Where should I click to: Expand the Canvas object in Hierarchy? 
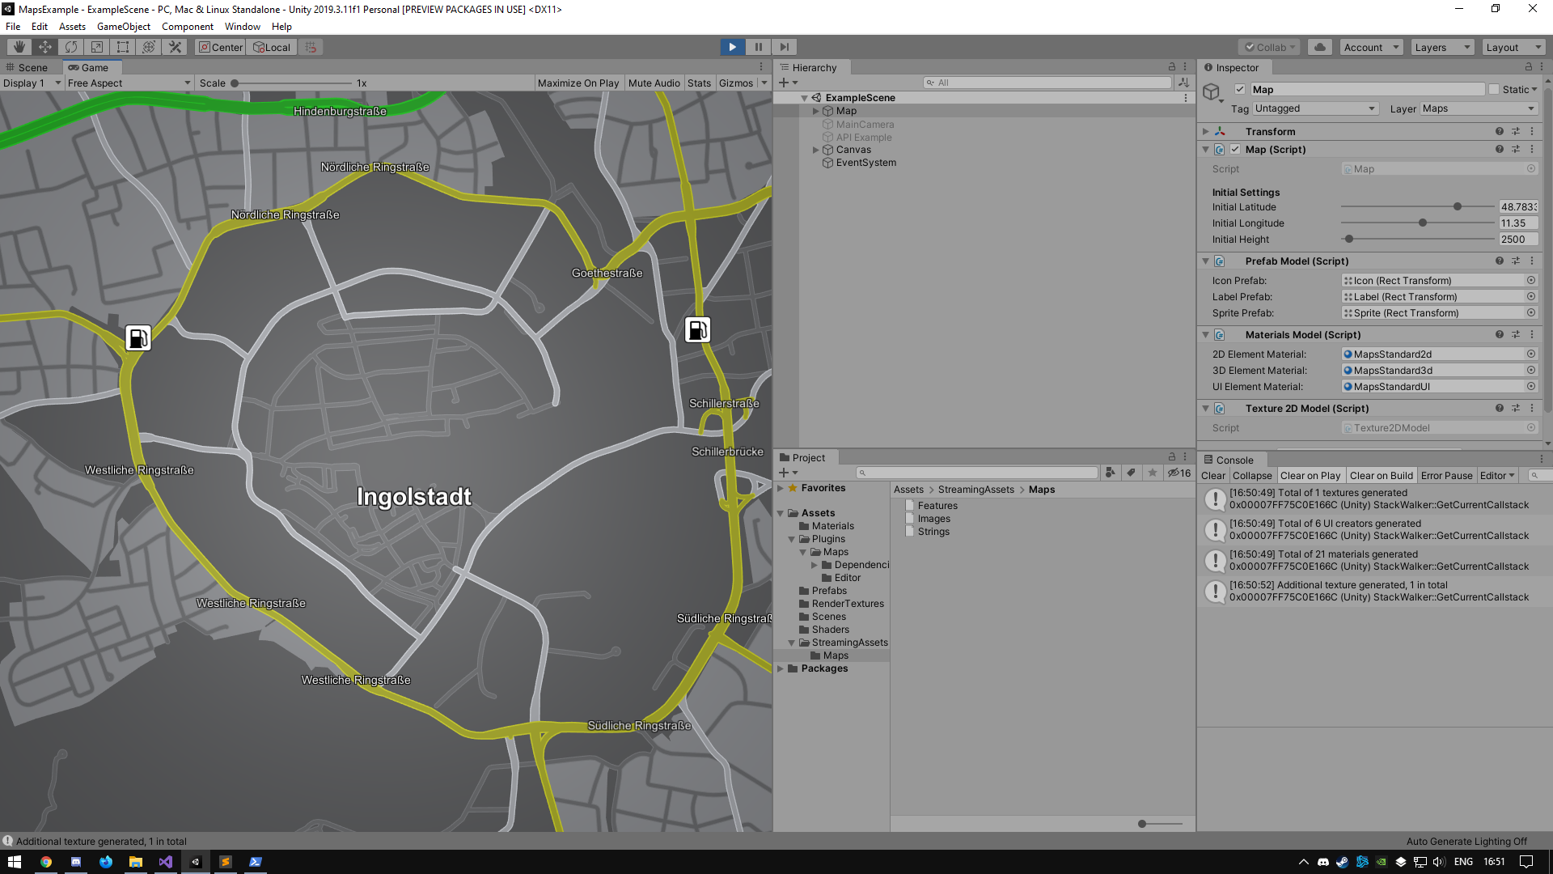pyautogui.click(x=816, y=150)
